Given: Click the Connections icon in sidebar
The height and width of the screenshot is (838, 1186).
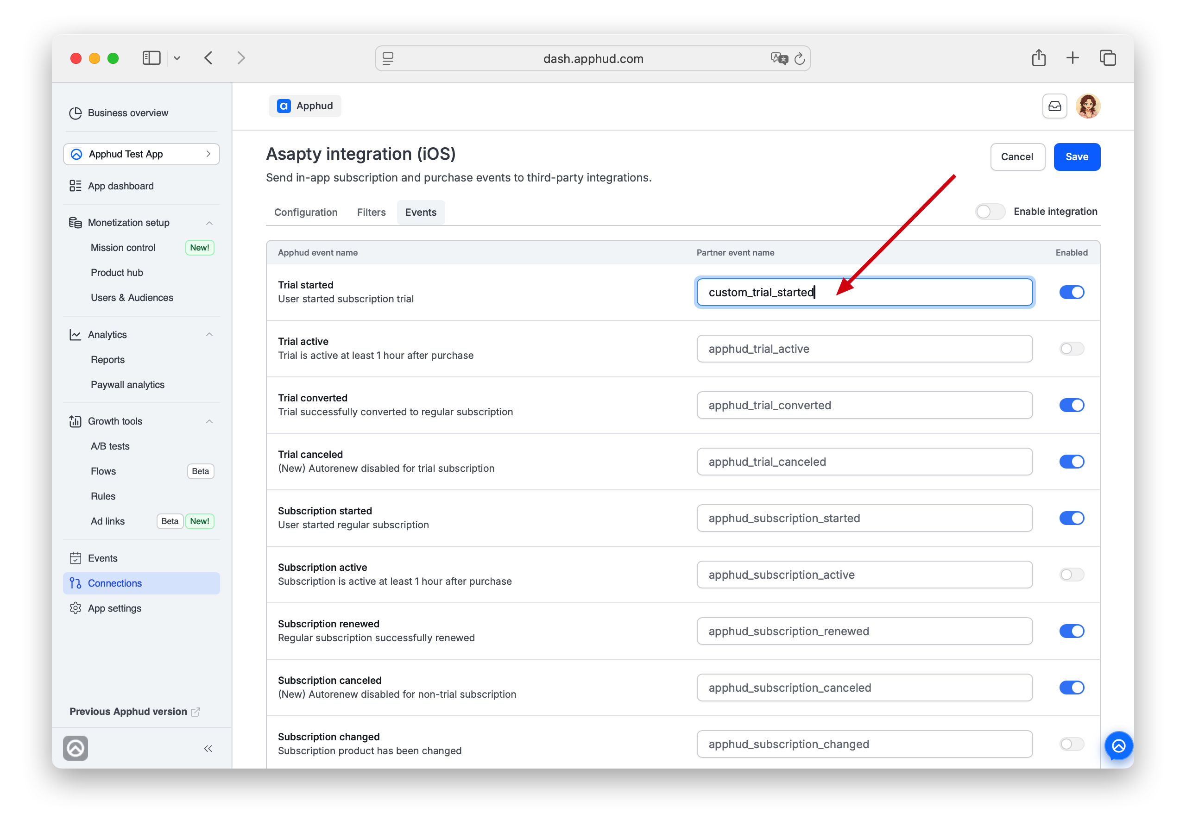Looking at the screenshot, I should click(x=76, y=583).
